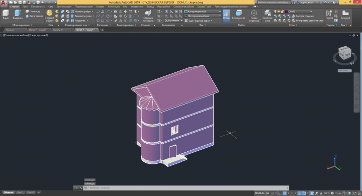Toggle snap mode dotted-grid icon

(272, 193)
